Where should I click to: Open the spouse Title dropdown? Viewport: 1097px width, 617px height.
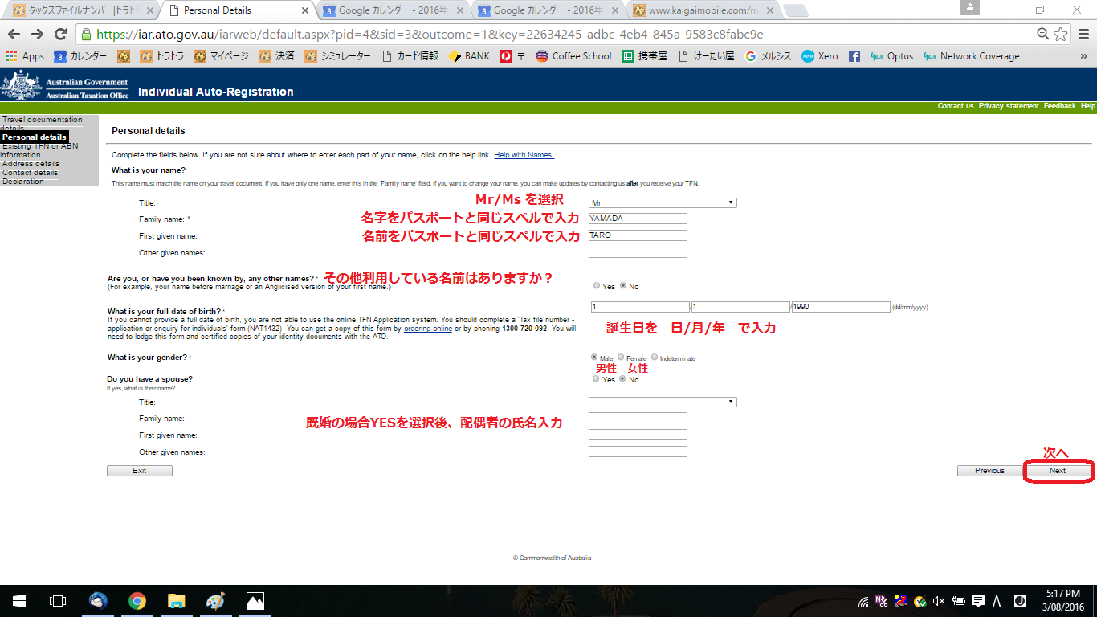click(x=663, y=402)
